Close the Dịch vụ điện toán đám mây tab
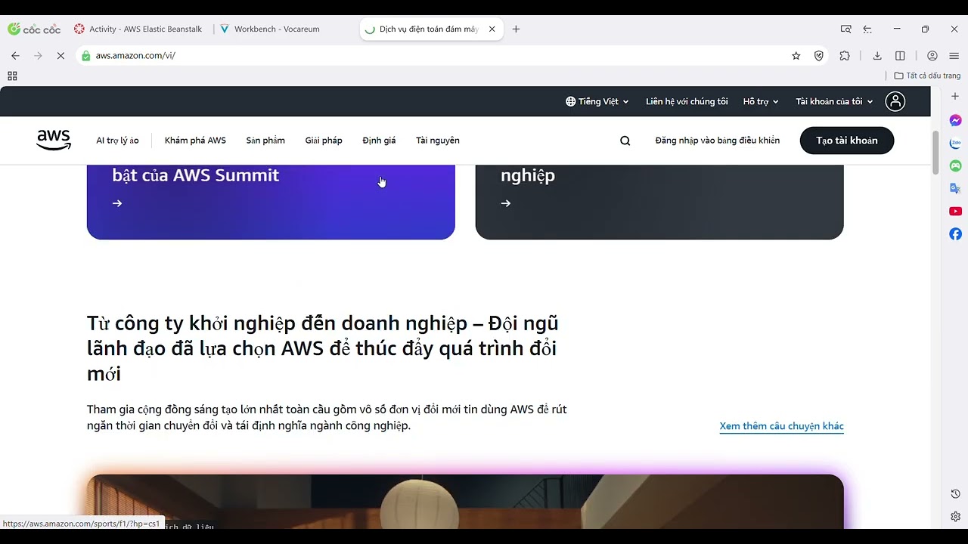The width and height of the screenshot is (968, 544). pos(492,29)
